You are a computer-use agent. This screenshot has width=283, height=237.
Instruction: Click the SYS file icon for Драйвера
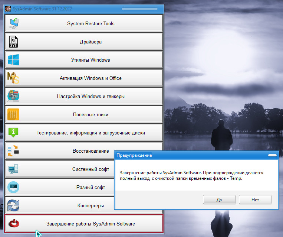(13, 42)
